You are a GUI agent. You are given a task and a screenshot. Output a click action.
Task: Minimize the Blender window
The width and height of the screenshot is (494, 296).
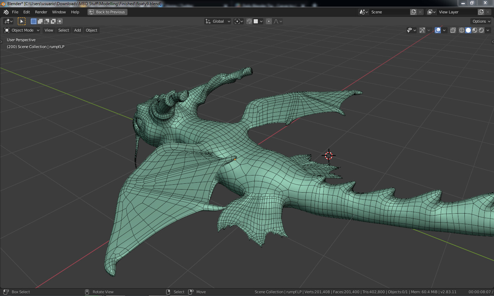coord(463,3)
